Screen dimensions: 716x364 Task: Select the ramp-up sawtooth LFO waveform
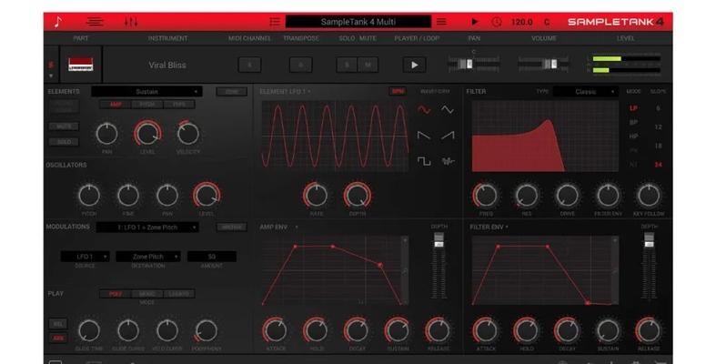[447, 136]
